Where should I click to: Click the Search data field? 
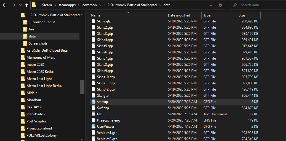click(x=257, y=5)
